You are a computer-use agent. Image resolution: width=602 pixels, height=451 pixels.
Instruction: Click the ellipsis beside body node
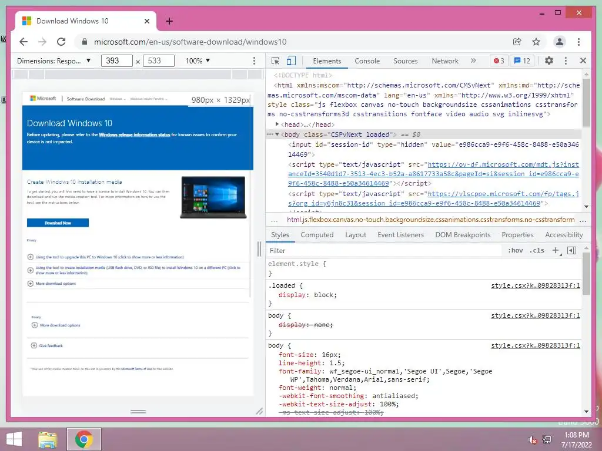click(x=270, y=134)
